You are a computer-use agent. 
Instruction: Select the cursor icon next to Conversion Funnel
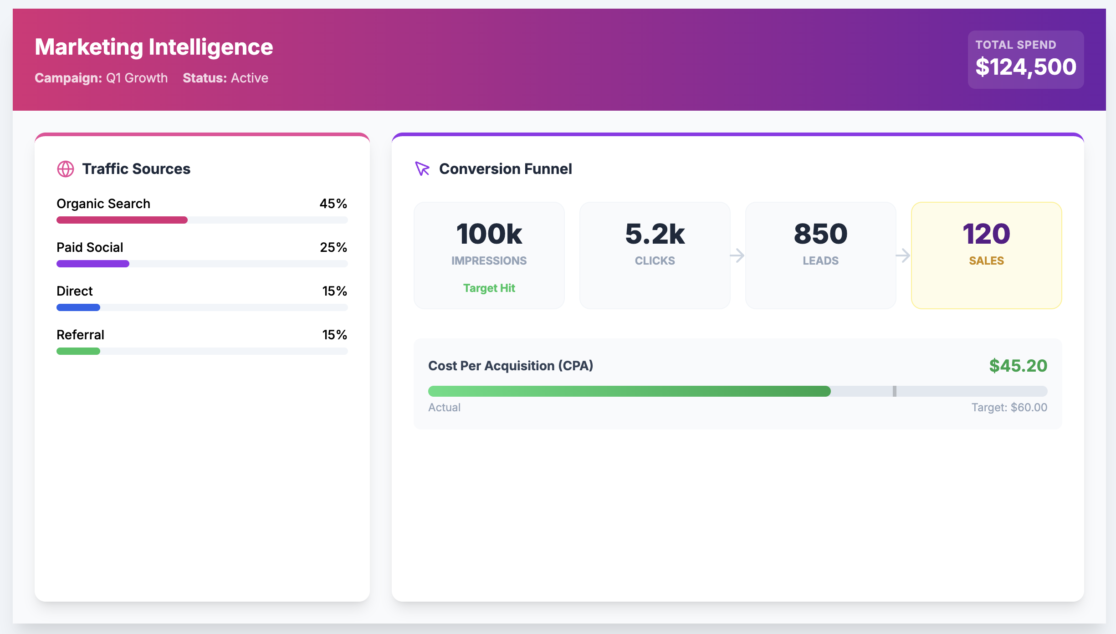422,169
